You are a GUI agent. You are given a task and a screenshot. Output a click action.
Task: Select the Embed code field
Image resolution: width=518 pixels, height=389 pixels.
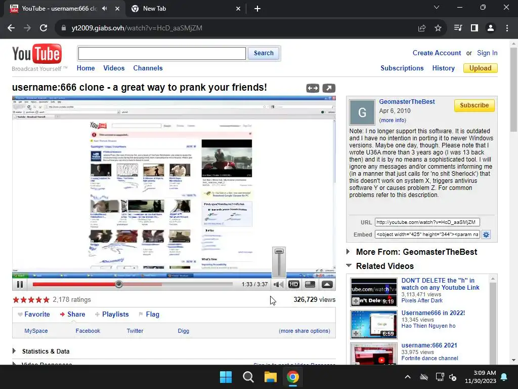(427, 235)
